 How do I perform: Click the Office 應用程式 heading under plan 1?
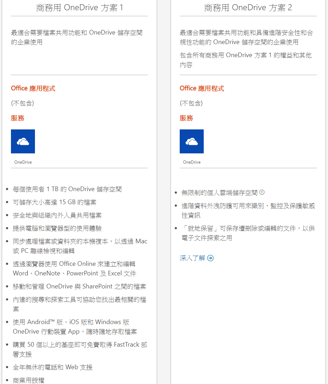pos(33,89)
